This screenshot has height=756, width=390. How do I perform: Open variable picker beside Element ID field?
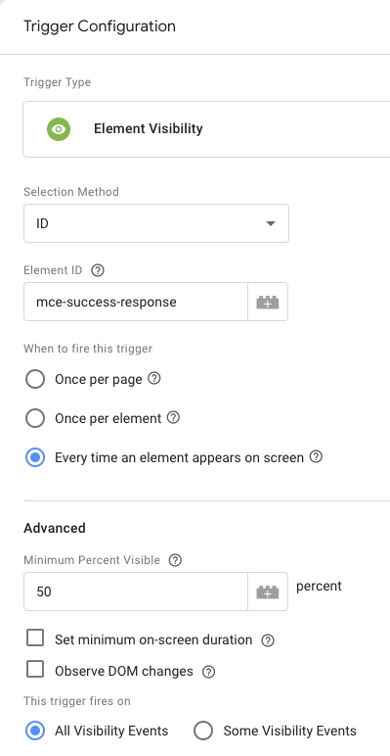268,302
